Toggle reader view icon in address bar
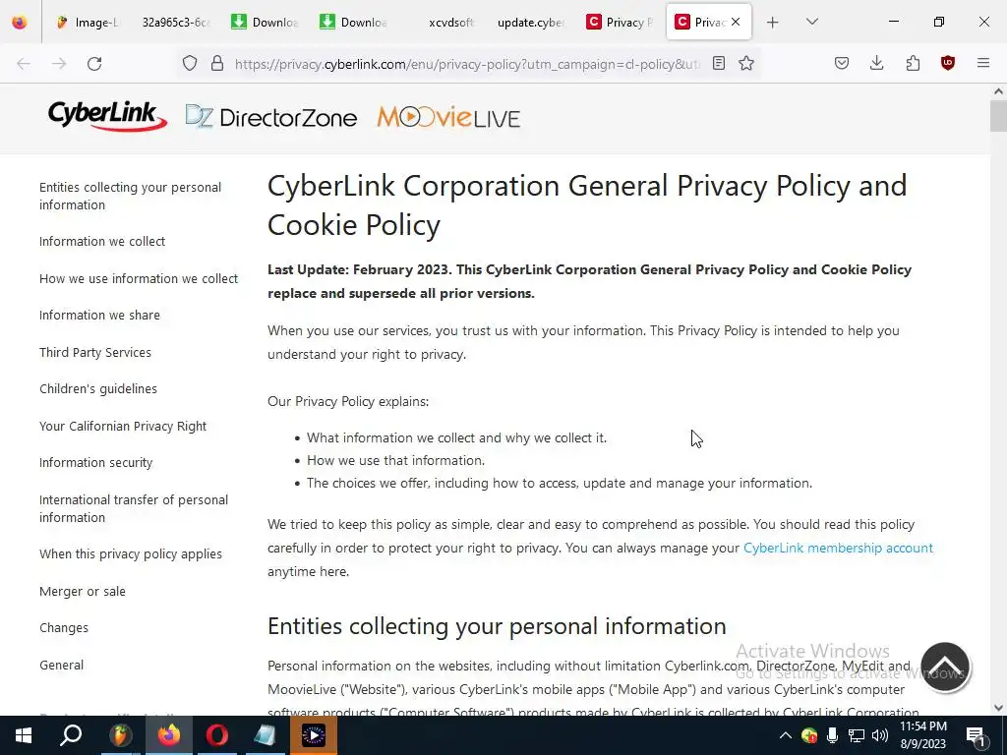Viewport: 1007px width, 755px height. point(719,63)
